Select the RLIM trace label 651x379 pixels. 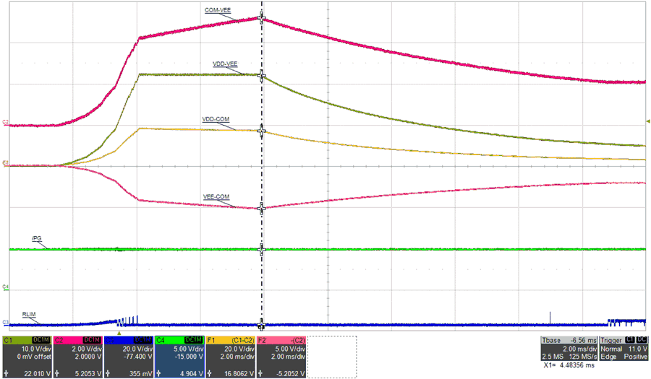point(30,314)
